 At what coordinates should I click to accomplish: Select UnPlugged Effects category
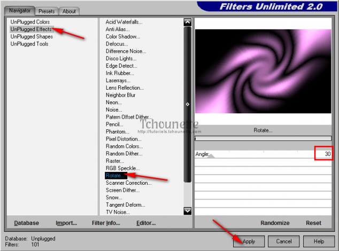point(30,29)
